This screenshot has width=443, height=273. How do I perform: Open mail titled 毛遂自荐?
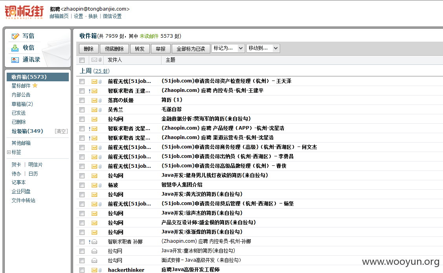pos(171,109)
